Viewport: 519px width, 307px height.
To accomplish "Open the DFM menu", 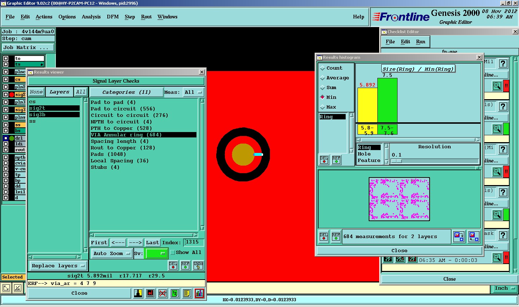I will pyautogui.click(x=113, y=17).
